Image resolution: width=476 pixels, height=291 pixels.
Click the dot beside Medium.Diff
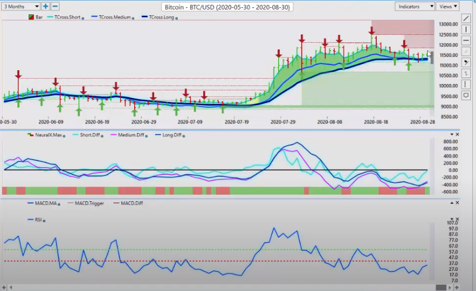[146, 136]
